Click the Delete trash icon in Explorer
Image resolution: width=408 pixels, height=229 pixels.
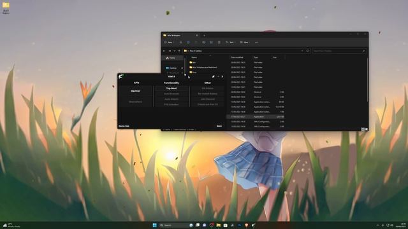219,42
